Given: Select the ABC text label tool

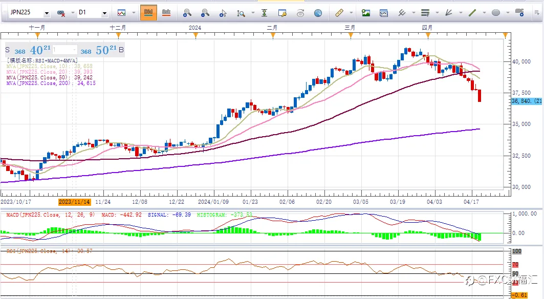Looking at the screenshot, I should click(519, 13).
